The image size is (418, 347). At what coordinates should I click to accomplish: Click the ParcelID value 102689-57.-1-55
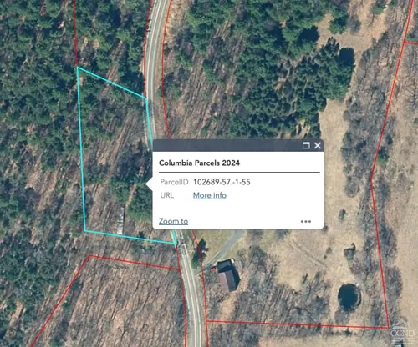tap(222, 182)
